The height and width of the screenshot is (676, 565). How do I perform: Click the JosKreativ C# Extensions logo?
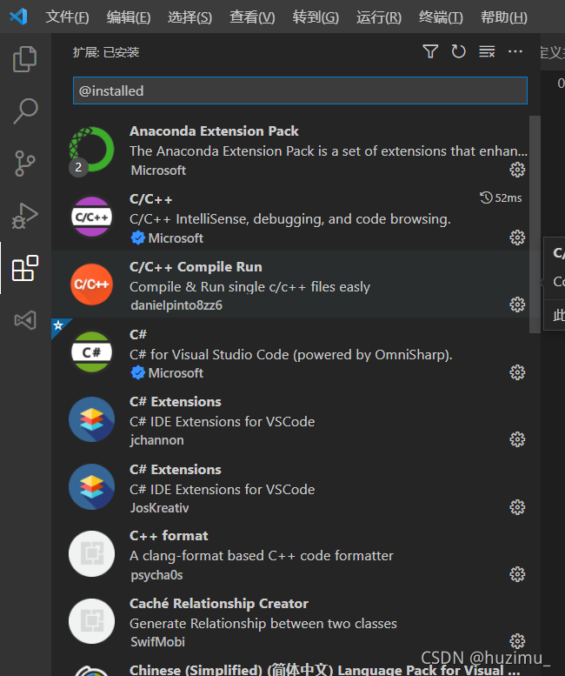[x=92, y=486]
